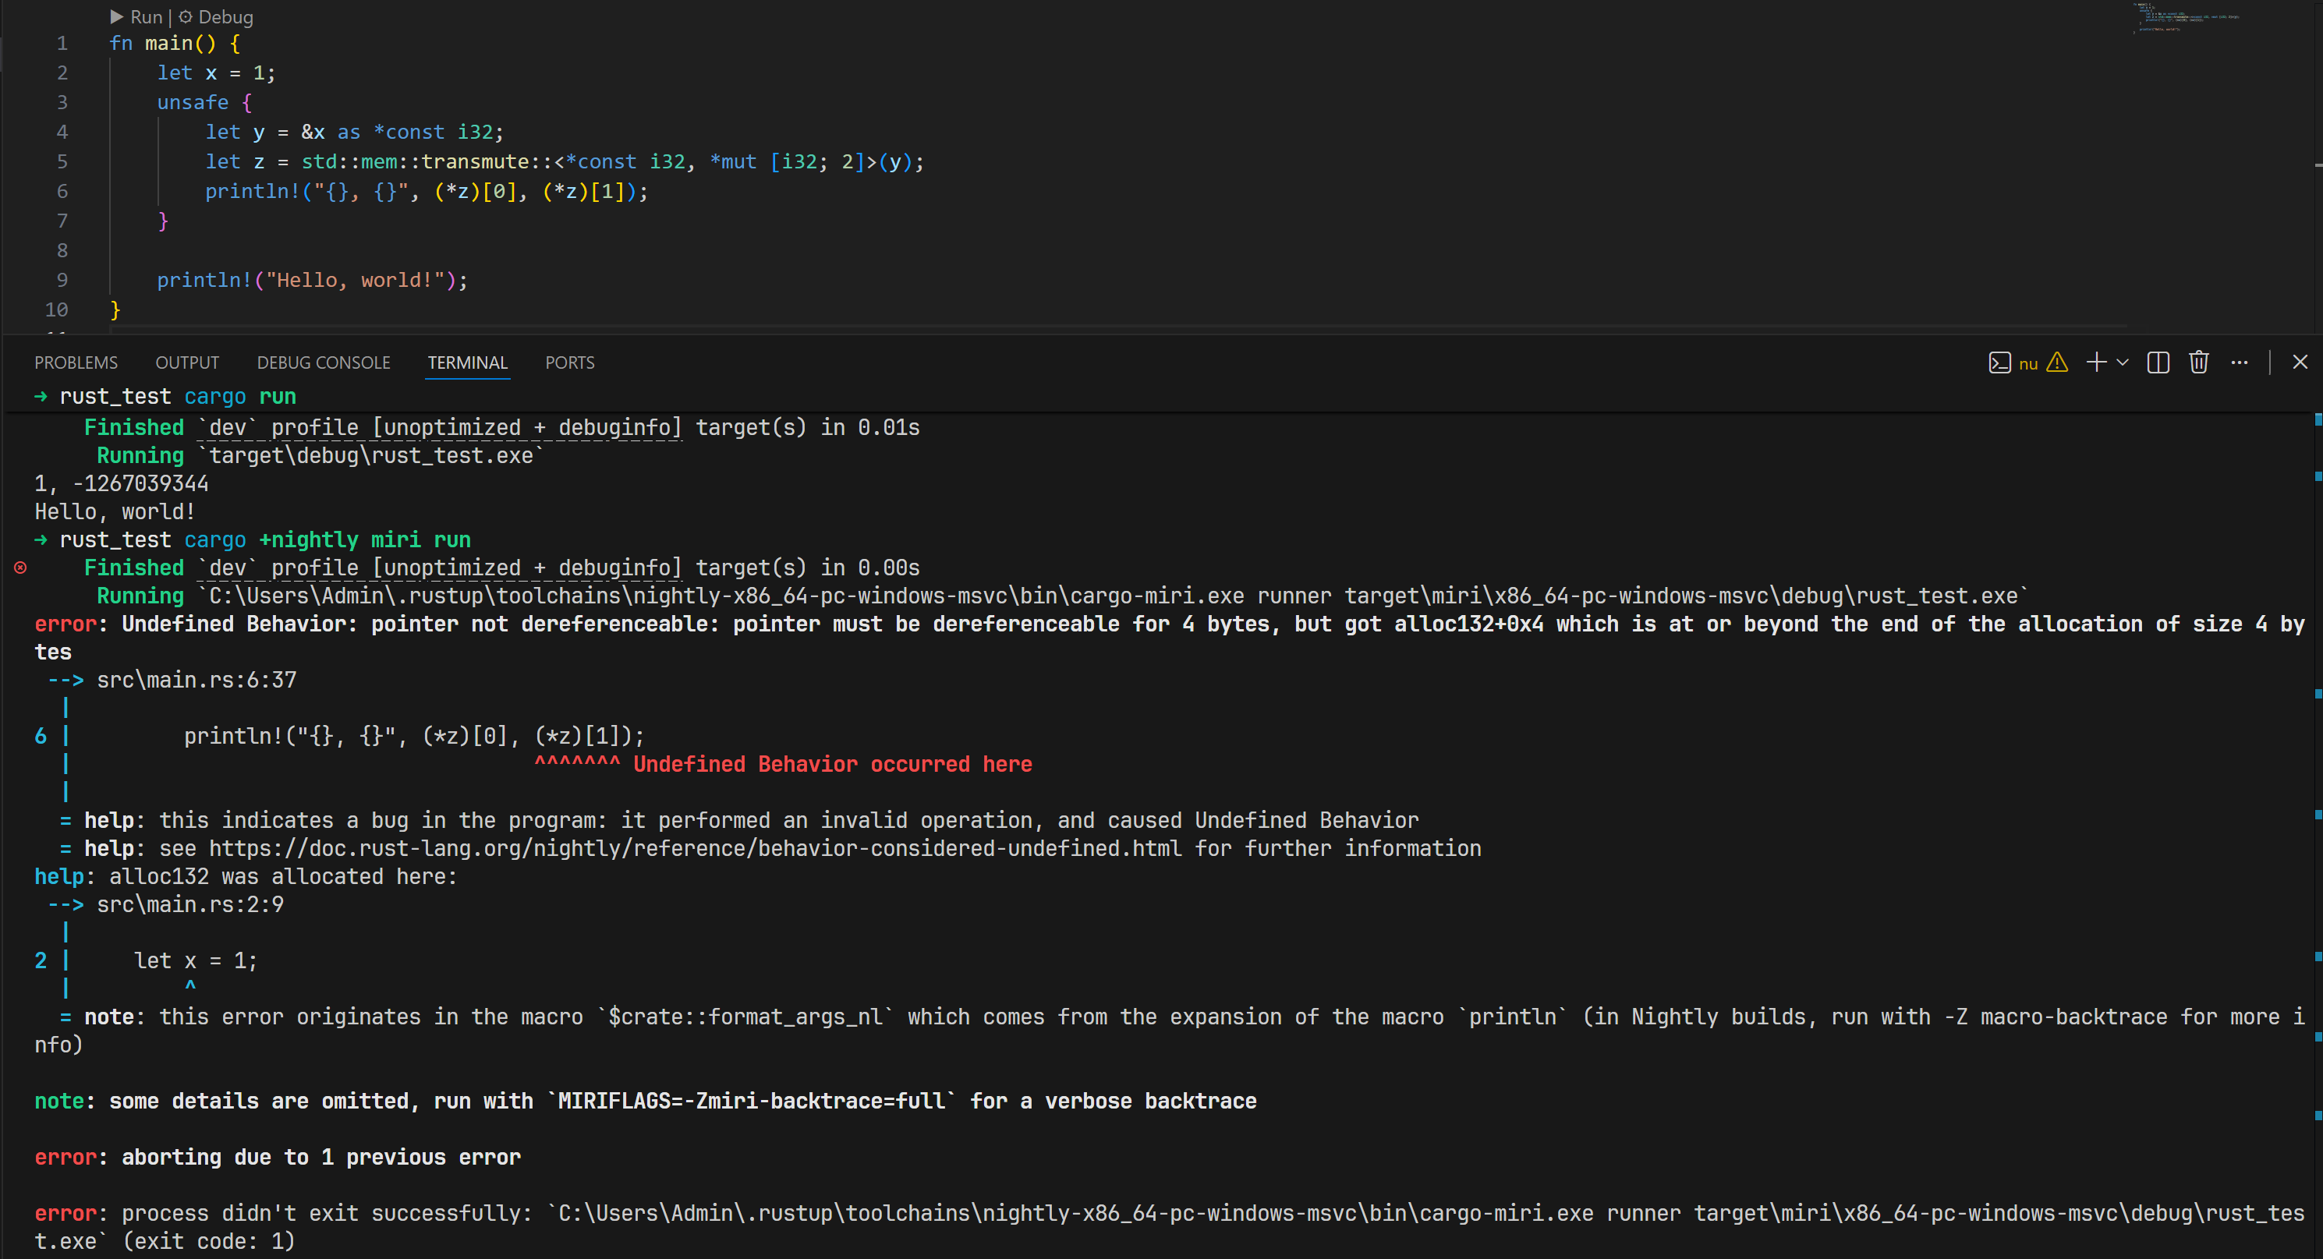Click 'MIRIFLAGS=-Zmiri-backtrace=full' in the note
Screen dimensions: 2323x1259
point(752,1101)
